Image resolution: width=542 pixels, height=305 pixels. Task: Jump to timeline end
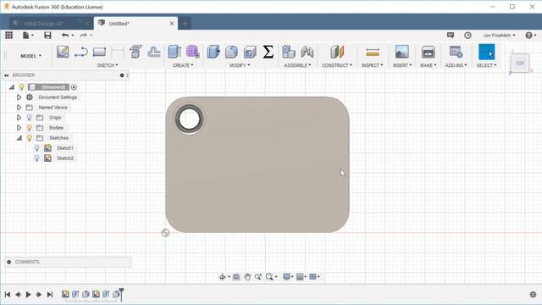pyautogui.click(x=50, y=295)
